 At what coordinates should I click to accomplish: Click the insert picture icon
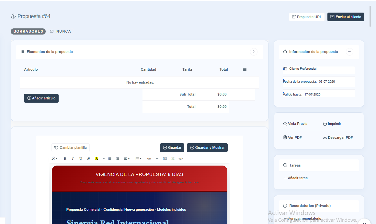click(x=165, y=159)
